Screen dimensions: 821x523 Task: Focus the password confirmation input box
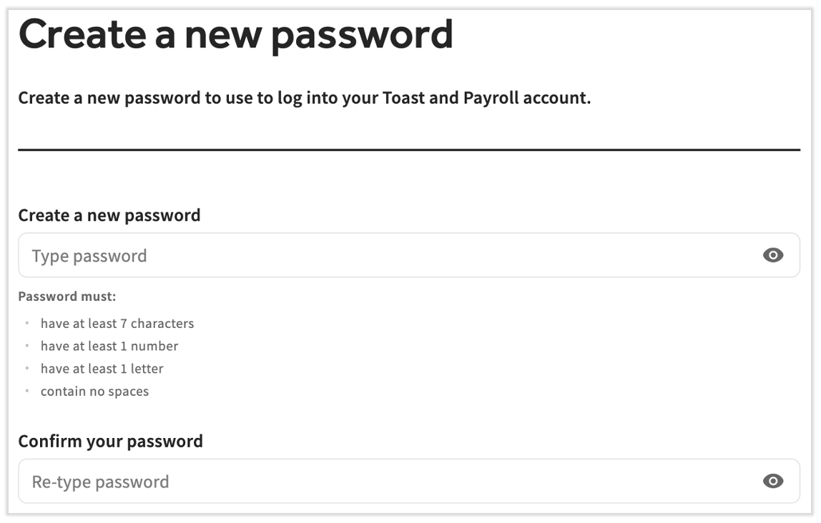click(286, 481)
